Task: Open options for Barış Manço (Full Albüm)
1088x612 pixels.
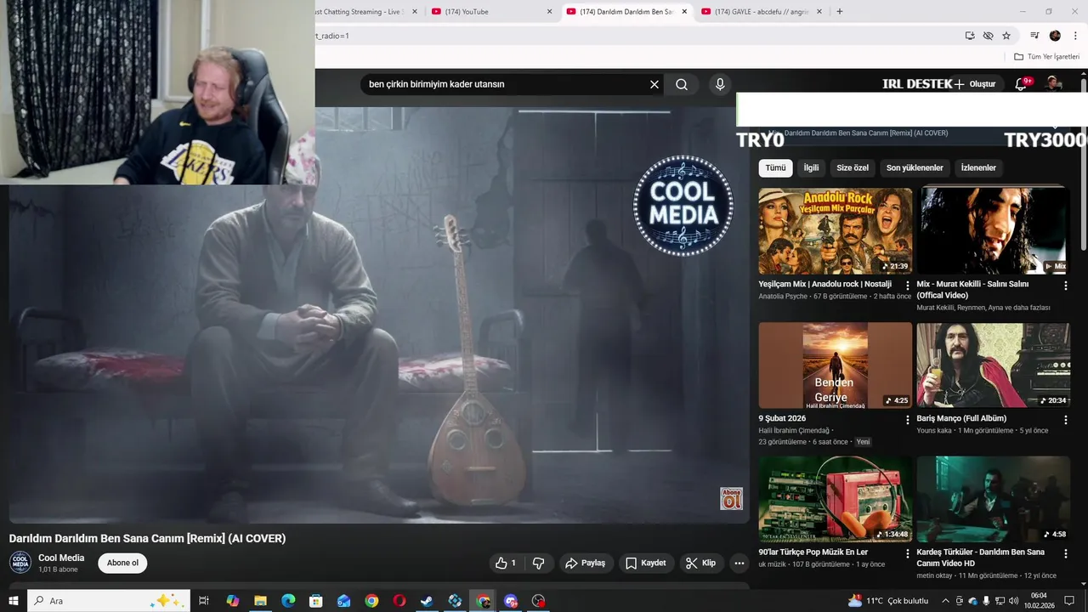Action: coord(1065,420)
